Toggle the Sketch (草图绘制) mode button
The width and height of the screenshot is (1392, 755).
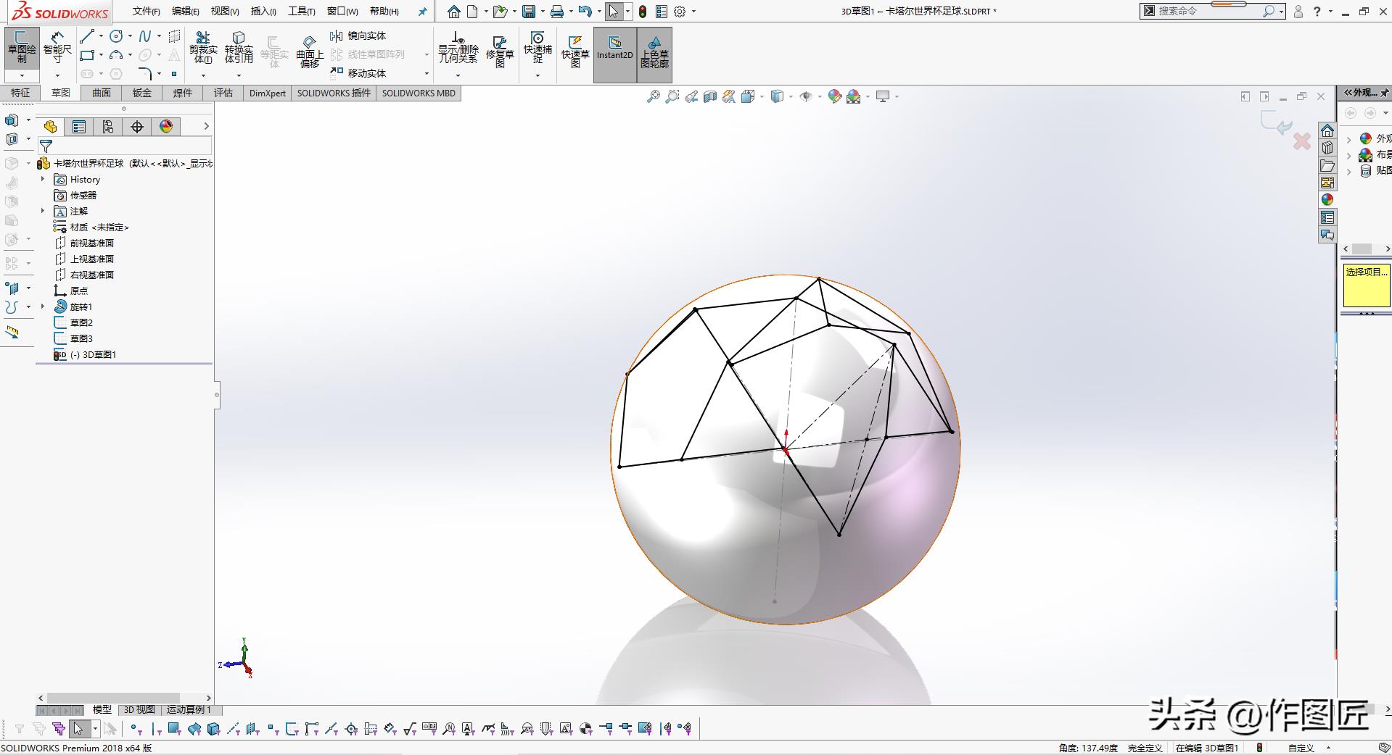pyautogui.click(x=22, y=46)
